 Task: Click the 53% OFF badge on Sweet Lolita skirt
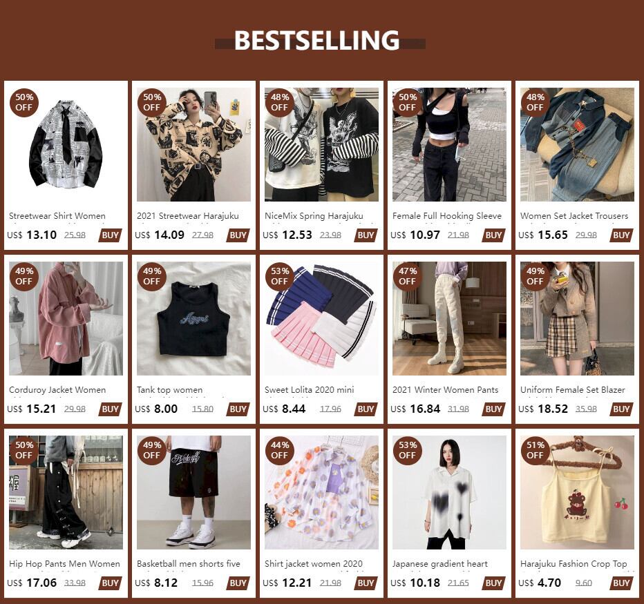[x=279, y=276]
